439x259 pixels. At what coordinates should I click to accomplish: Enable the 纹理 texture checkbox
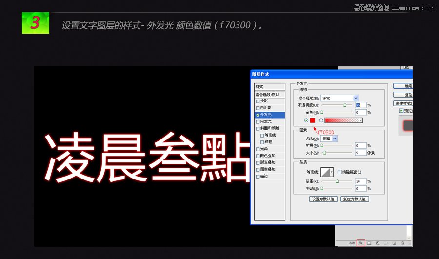pyautogui.click(x=262, y=142)
